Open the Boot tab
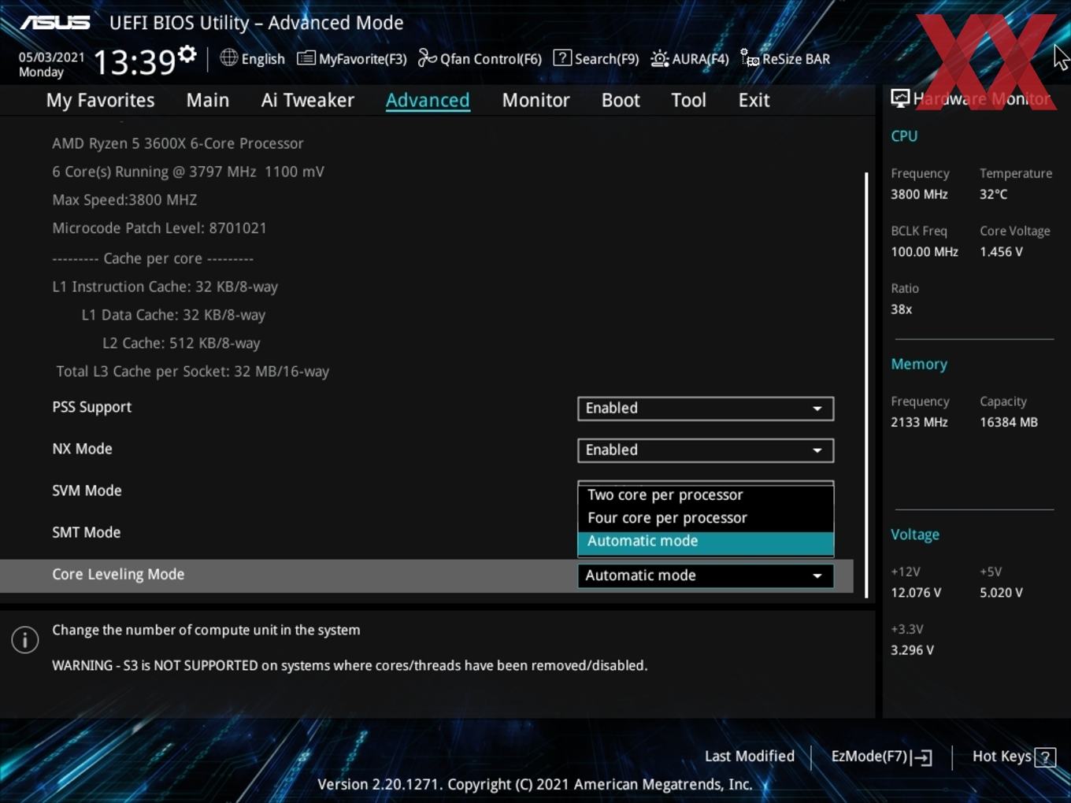 [x=621, y=100]
